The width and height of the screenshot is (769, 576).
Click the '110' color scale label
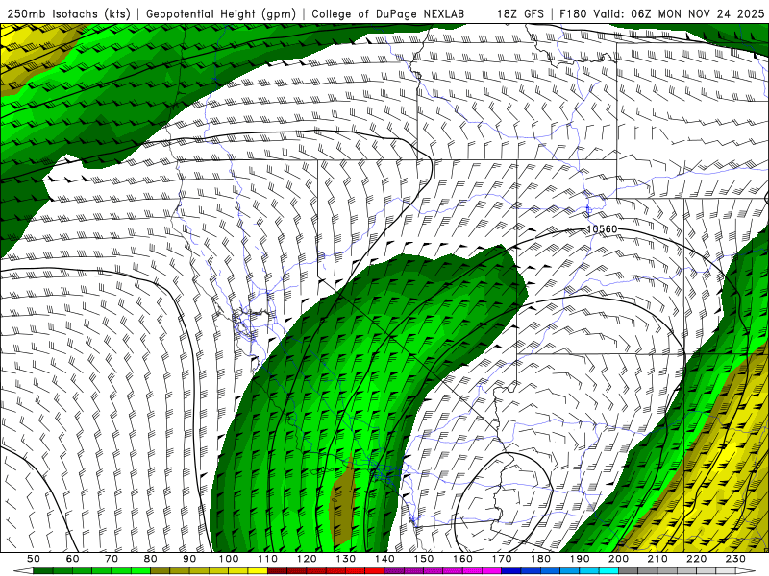(x=267, y=559)
